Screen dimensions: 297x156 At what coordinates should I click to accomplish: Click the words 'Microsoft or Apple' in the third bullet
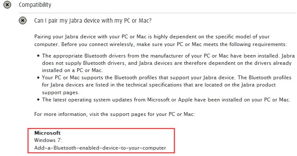pyautogui.click(x=170, y=100)
